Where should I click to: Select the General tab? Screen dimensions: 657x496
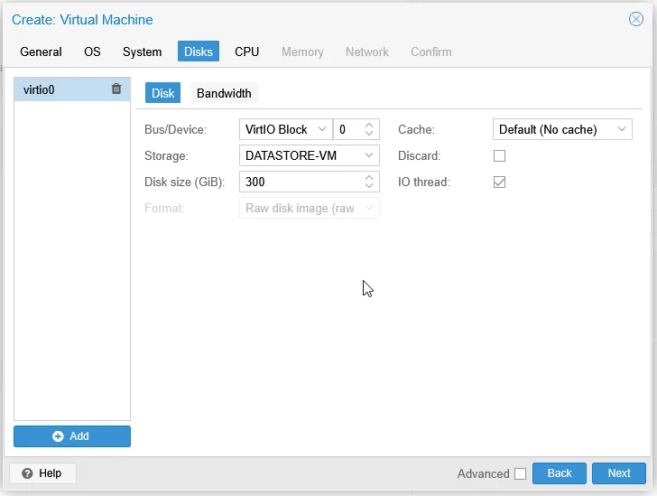pyautogui.click(x=41, y=51)
